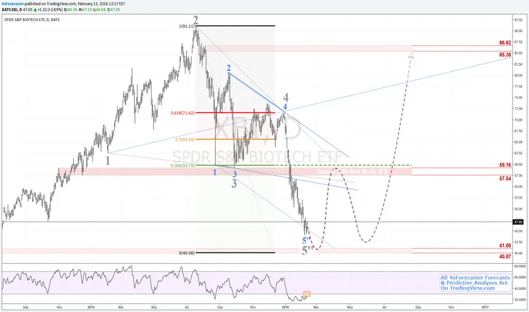Click the 0.386(59.78) Fibonacci label
The height and width of the screenshot is (312, 529).
(x=183, y=166)
